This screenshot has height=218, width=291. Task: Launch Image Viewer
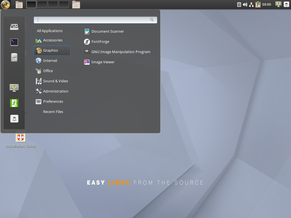pos(99,62)
